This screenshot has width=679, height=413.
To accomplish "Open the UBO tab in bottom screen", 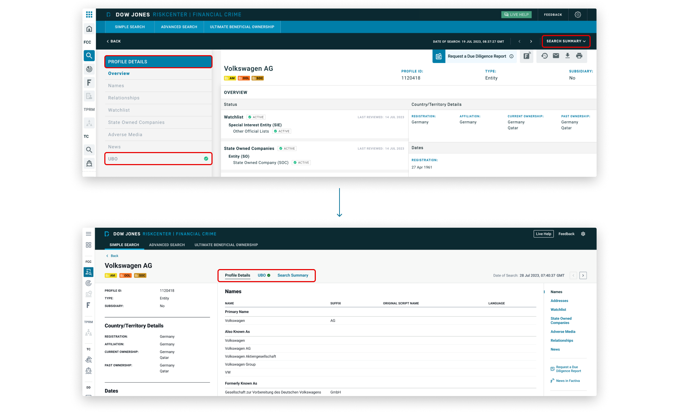I will pyautogui.click(x=264, y=275).
